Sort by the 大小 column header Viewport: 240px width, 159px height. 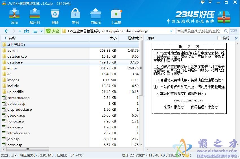[104, 38]
